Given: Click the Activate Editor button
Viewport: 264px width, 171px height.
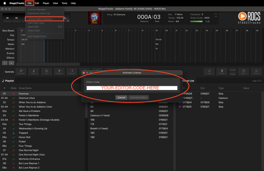Looking at the screenshot, I should point(138,97).
